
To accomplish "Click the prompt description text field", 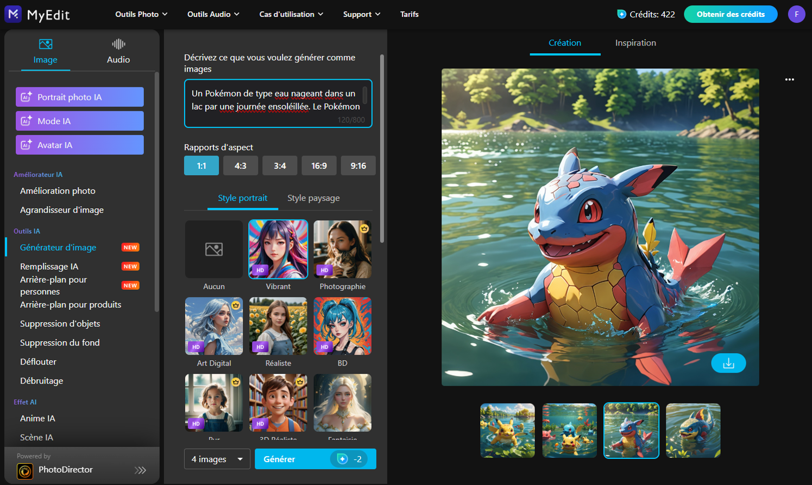I will (x=278, y=104).
